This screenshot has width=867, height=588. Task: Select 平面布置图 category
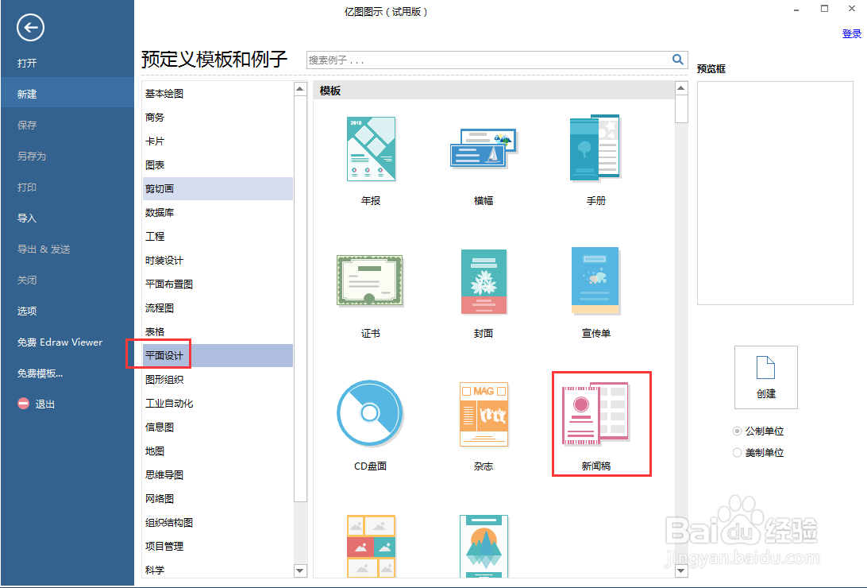click(218, 284)
